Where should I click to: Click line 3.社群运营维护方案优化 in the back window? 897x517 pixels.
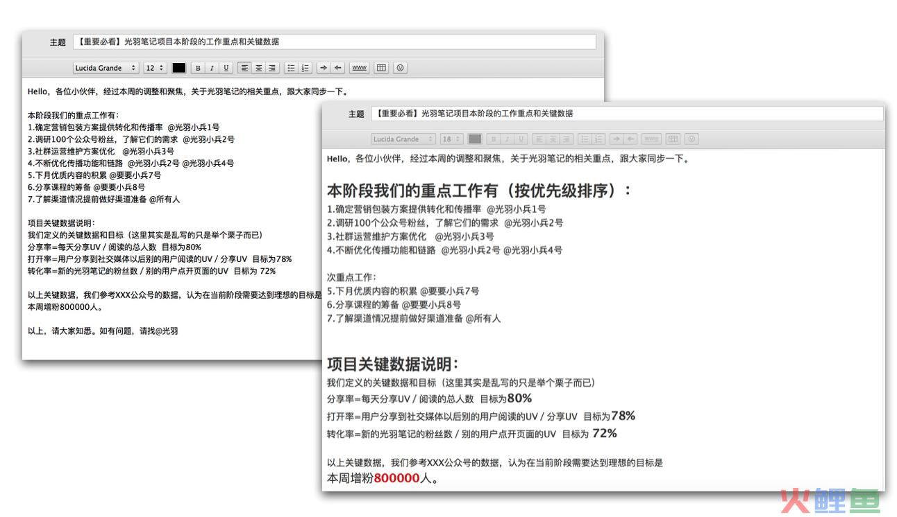point(101,151)
